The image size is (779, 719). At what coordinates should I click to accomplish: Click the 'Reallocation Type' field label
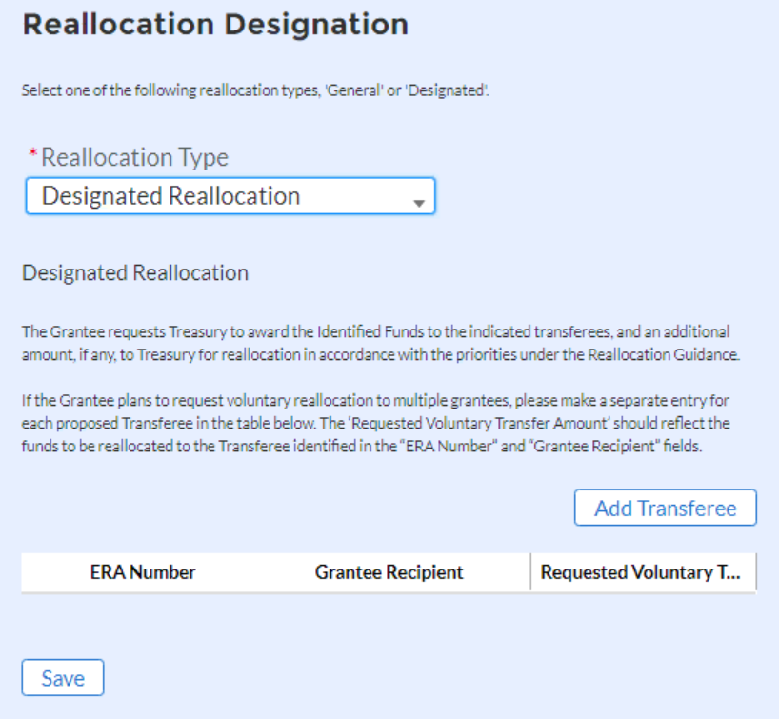134,157
